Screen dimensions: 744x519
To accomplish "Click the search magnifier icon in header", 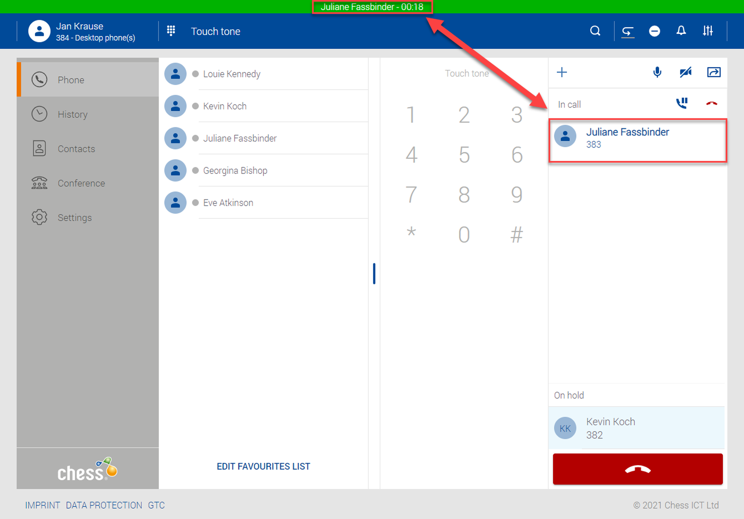I will pos(595,31).
